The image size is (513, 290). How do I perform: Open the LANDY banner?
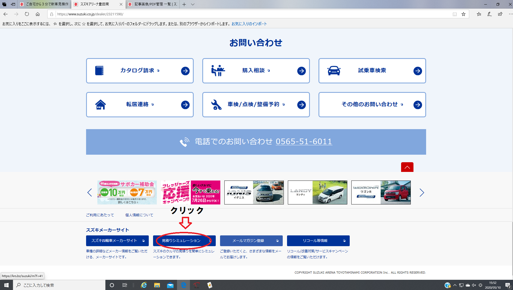317,192
